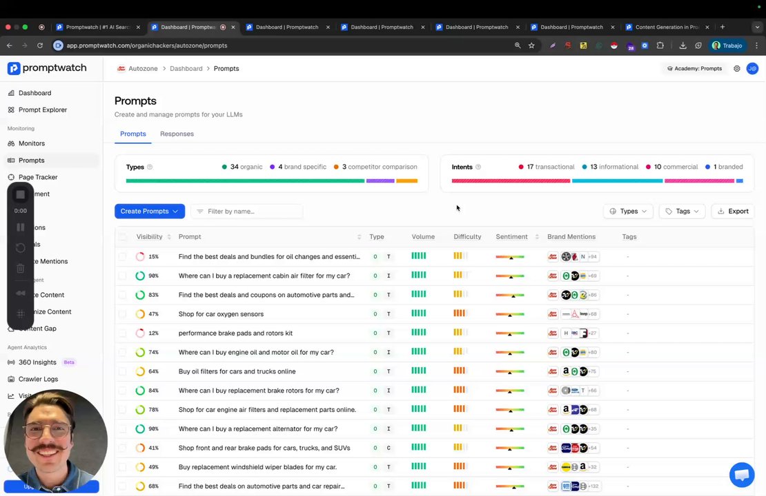Select checkbox for 'Find the best deals and bundles' row
766x496 pixels.
coord(122,256)
